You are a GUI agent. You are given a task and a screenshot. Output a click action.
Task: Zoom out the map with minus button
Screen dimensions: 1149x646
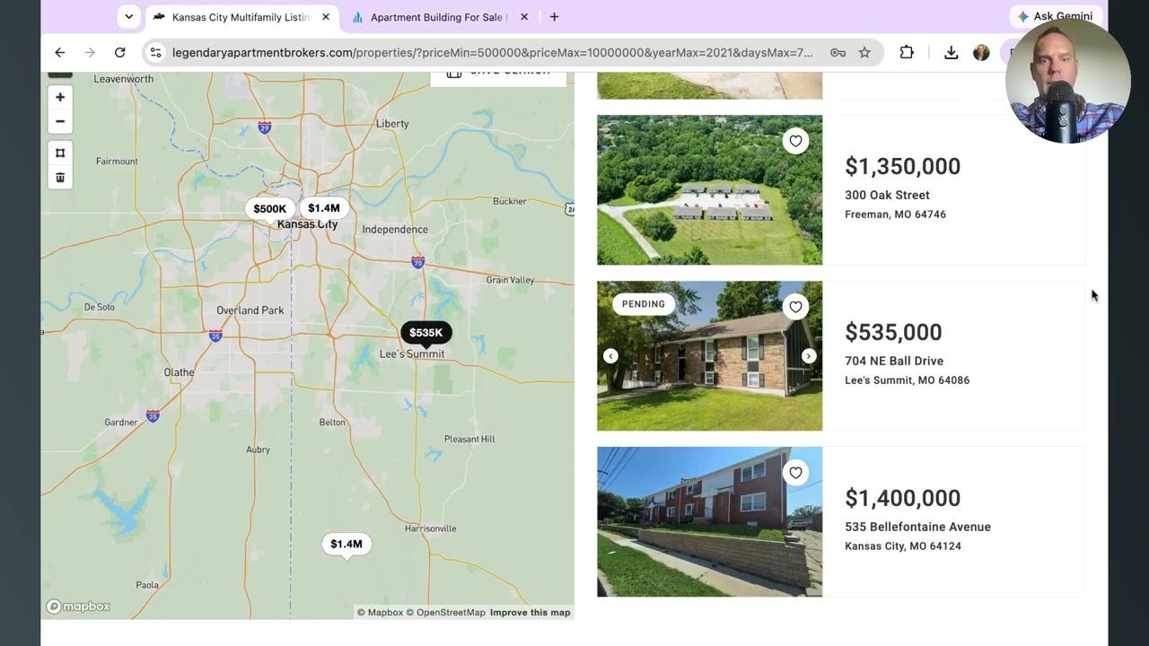click(60, 121)
